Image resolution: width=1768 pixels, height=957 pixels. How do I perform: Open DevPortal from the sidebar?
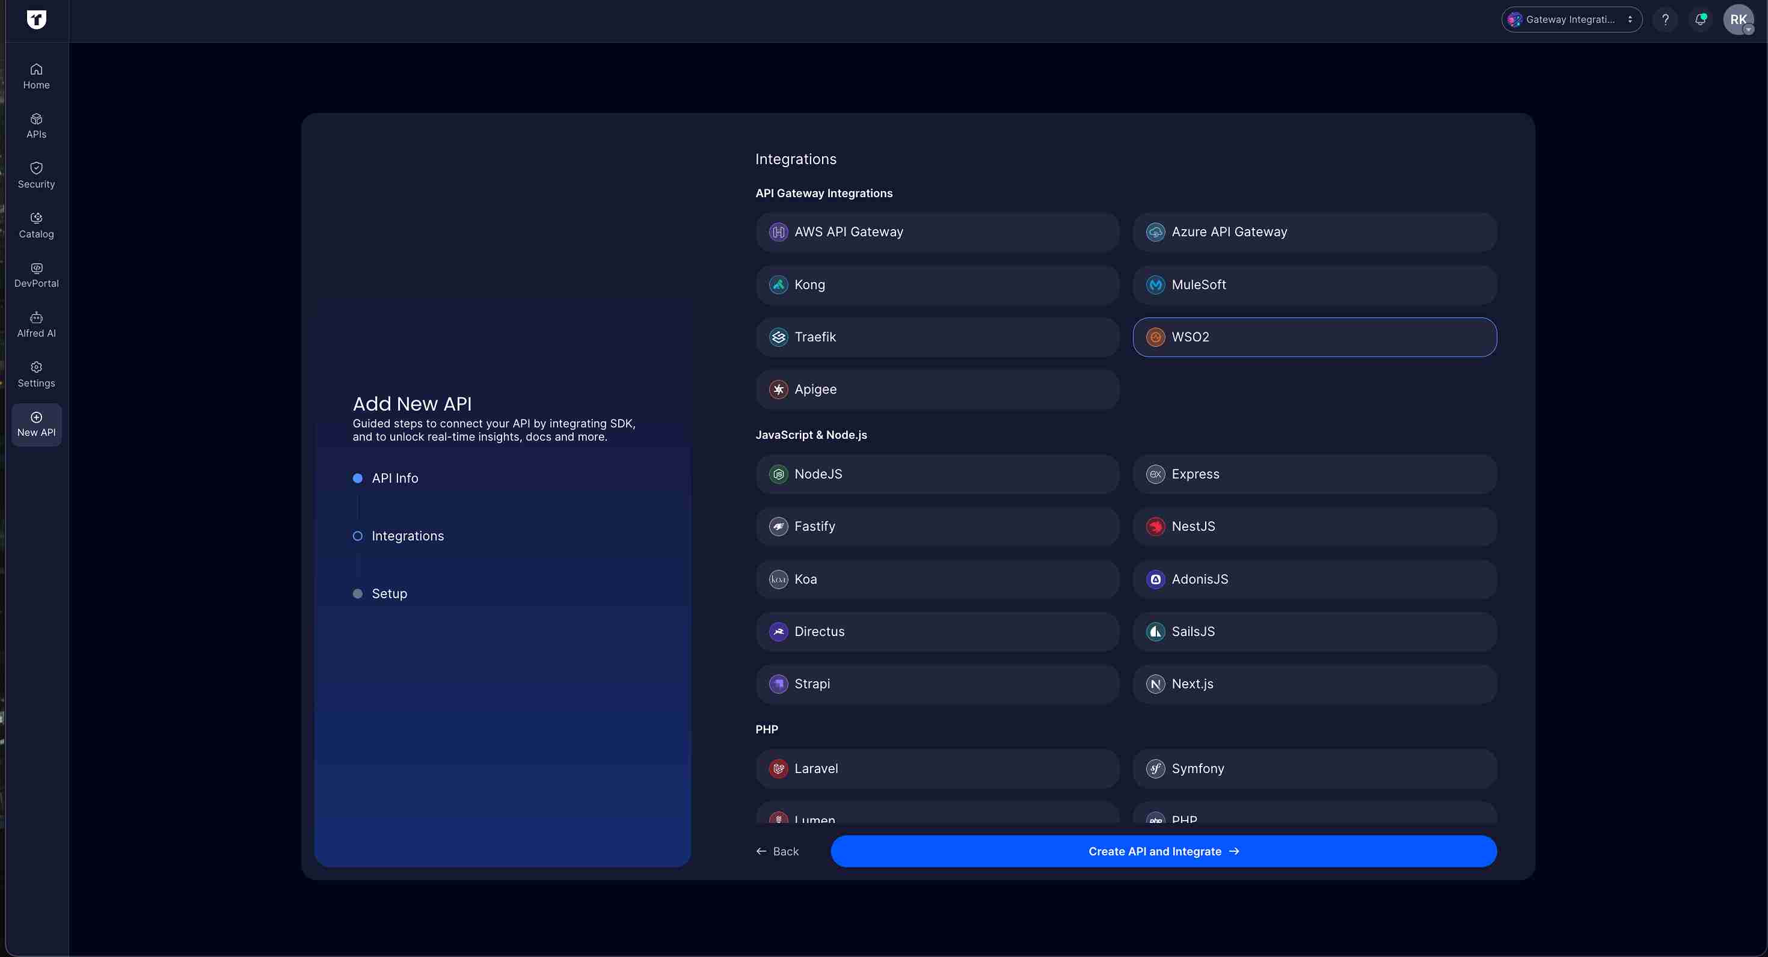(35, 274)
